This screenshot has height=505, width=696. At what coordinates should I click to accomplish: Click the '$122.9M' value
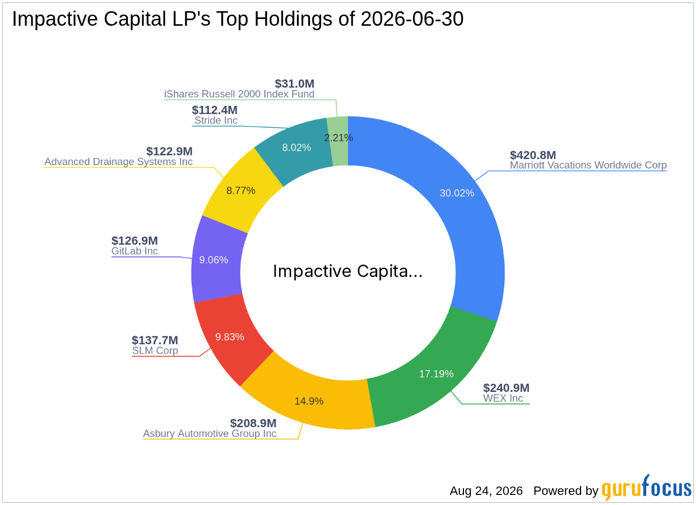[x=169, y=152]
